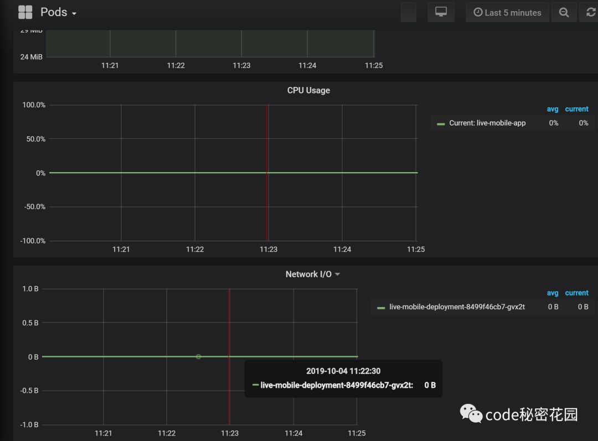Image resolution: width=598 pixels, height=441 pixels.
Task: Click the 11:25 label under Network I/O
Action: point(357,433)
